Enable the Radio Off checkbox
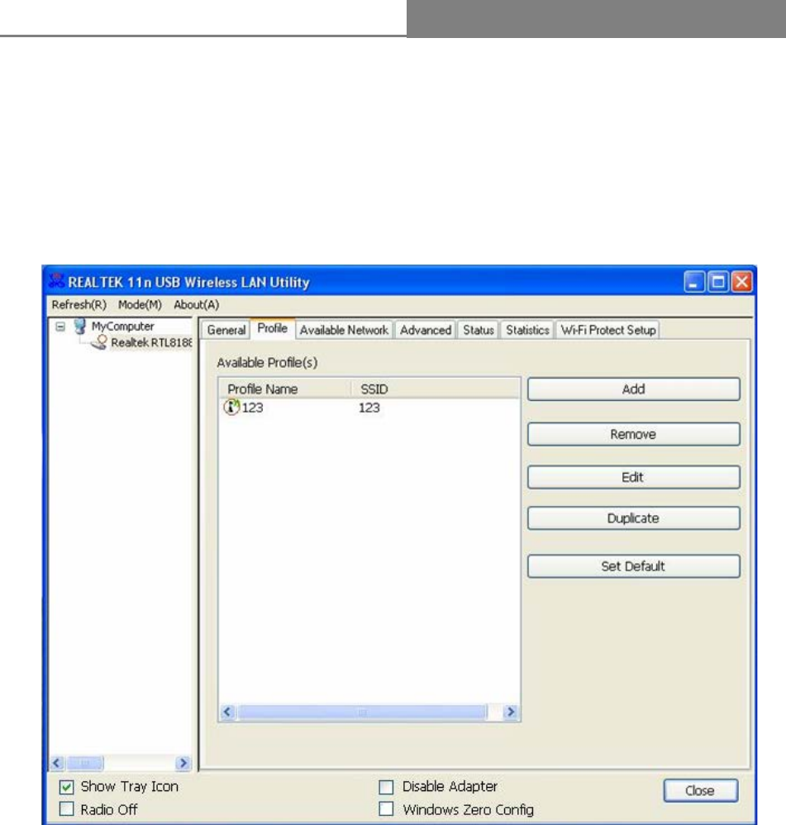786x825 pixels. (x=67, y=808)
